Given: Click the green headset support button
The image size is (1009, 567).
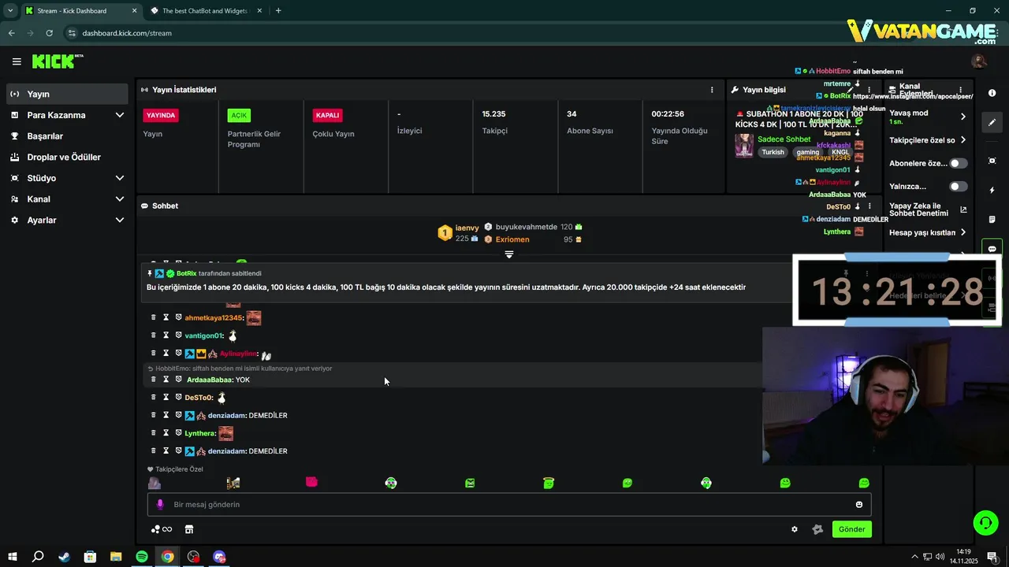Looking at the screenshot, I should (985, 522).
